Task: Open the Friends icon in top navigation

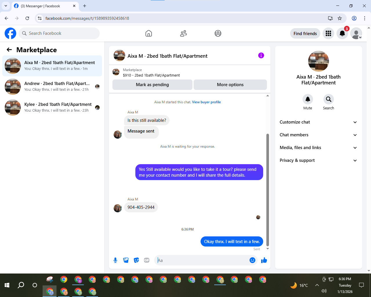Action: 183,33
